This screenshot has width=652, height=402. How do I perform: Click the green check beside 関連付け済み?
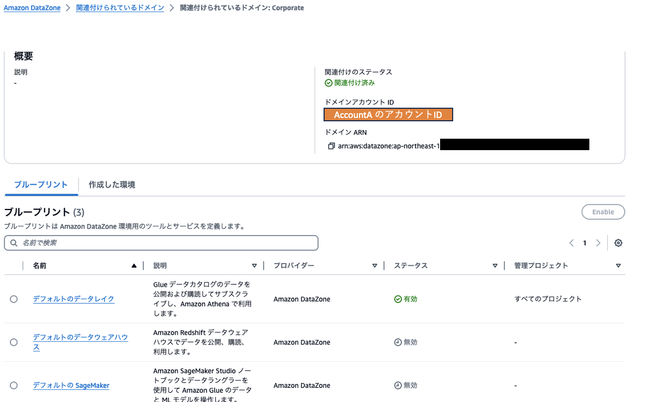pos(328,83)
